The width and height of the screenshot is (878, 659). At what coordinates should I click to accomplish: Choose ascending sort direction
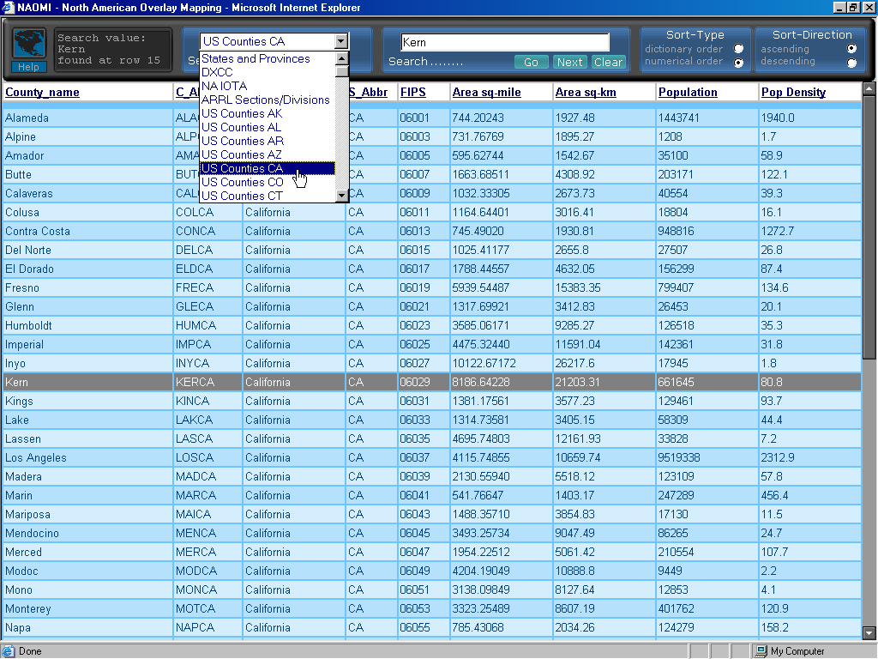[x=851, y=49]
